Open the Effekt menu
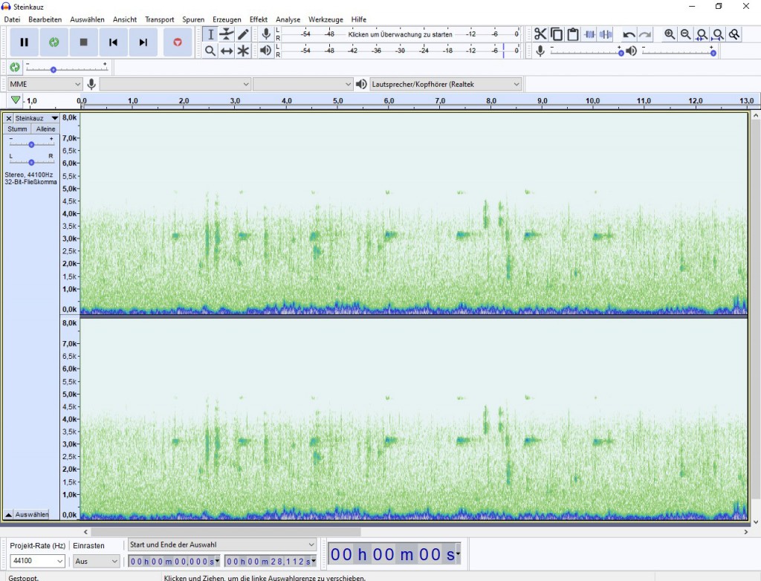Viewport: 761px width, 581px height. pyautogui.click(x=258, y=19)
